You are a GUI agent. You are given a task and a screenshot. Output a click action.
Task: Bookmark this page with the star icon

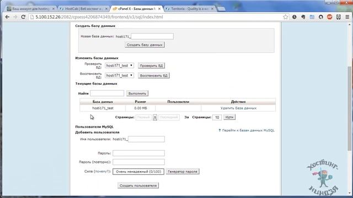(286, 17)
